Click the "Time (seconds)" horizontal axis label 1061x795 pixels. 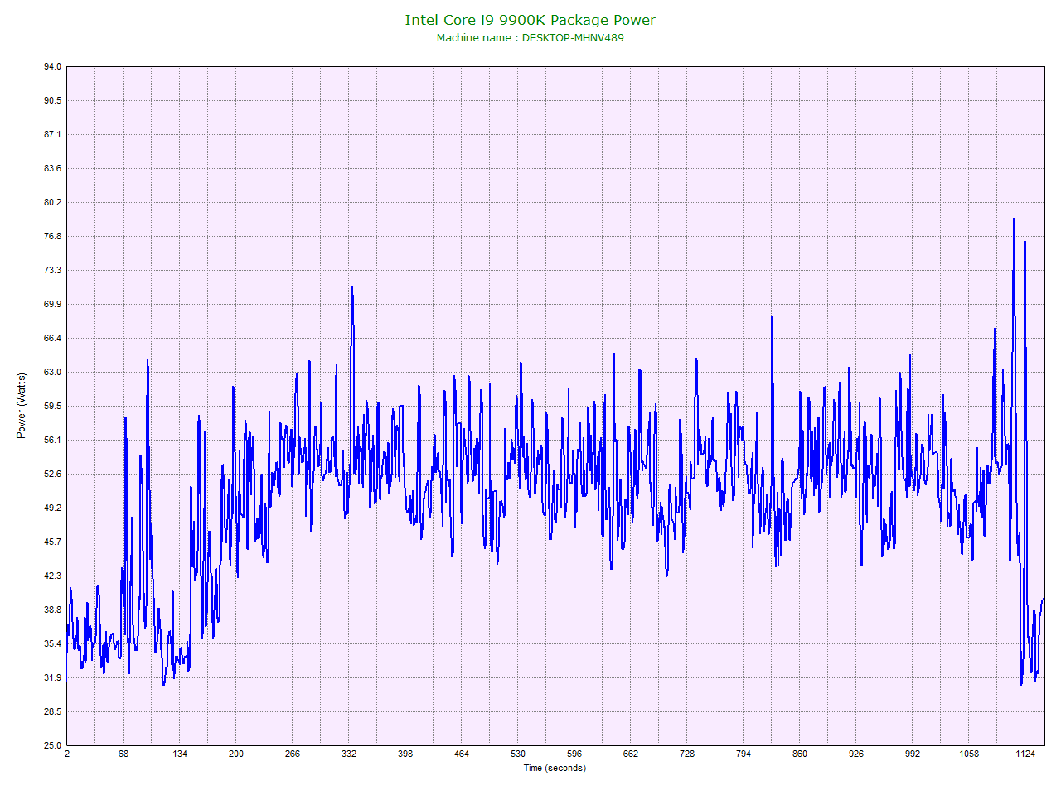click(x=555, y=768)
